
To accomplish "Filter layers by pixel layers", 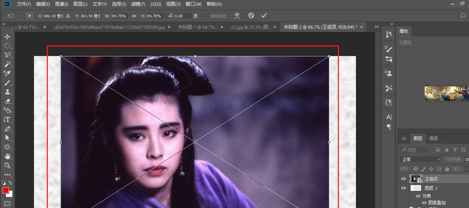I will point(438,150).
